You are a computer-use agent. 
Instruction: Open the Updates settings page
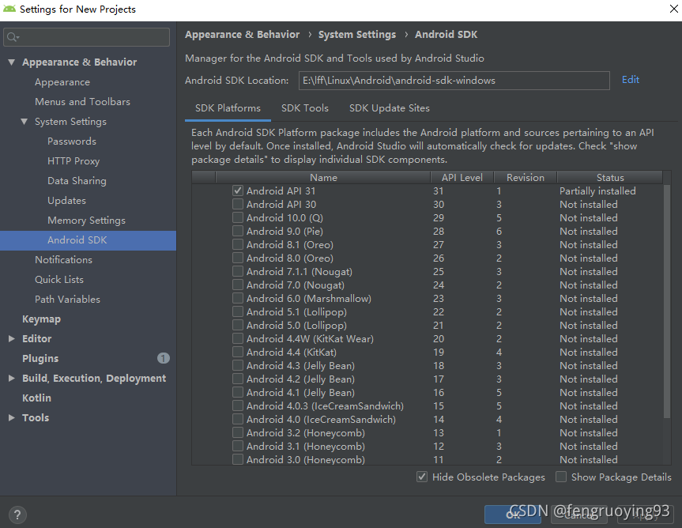(66, 201)
